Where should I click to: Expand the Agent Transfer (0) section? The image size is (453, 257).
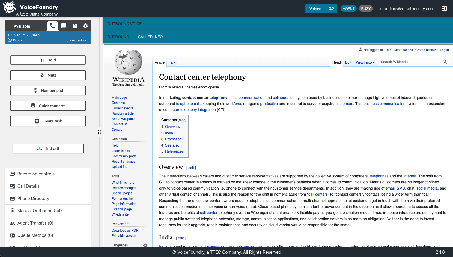point(48,223)
